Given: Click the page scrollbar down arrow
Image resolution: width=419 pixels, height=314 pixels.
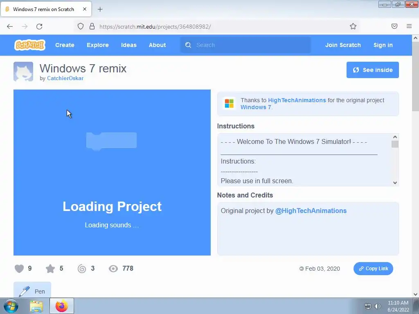Looking at the screenshot, I should tap(415, 294).
